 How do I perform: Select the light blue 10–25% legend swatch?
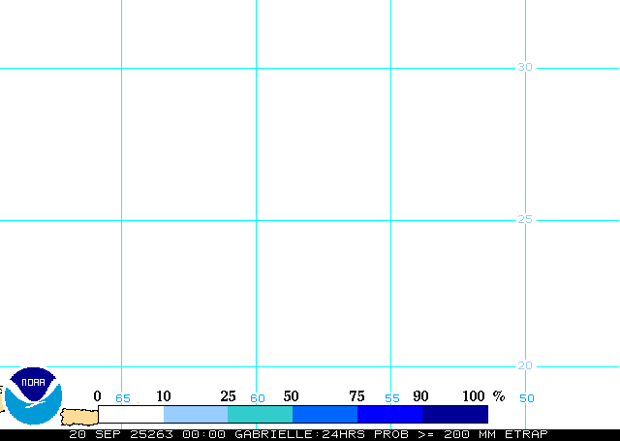click(196, 414)
